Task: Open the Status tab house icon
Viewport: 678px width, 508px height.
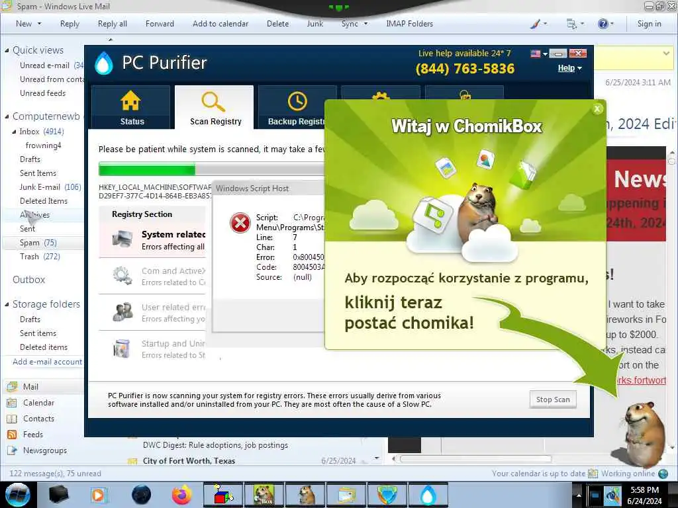Action: pyautogui.click(x=130, y=101)
